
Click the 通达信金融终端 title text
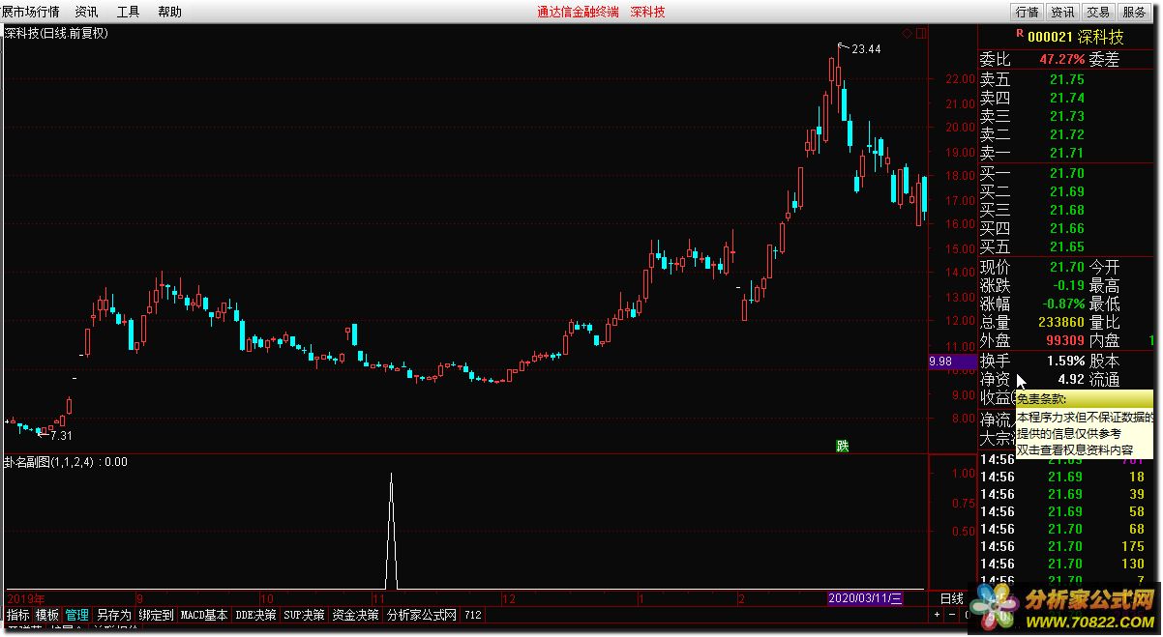pyautogui.click(x=577, y=12)
